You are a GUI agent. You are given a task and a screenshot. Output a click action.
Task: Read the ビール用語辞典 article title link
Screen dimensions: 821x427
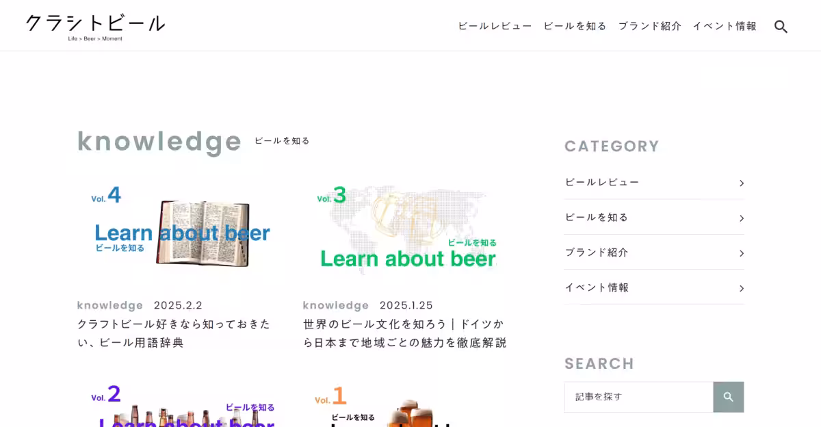[x=174, y=333]
